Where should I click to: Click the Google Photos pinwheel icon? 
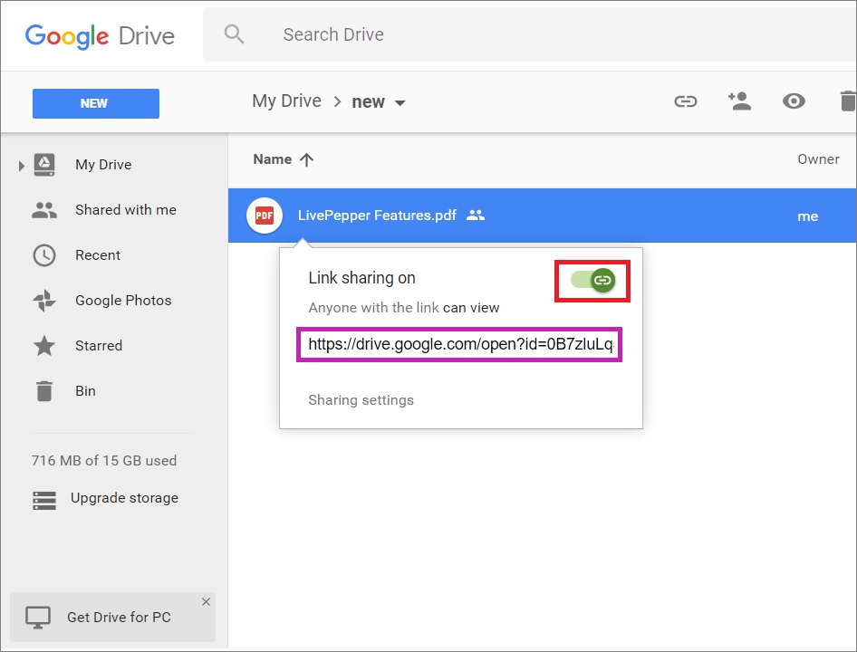point(44,301)
